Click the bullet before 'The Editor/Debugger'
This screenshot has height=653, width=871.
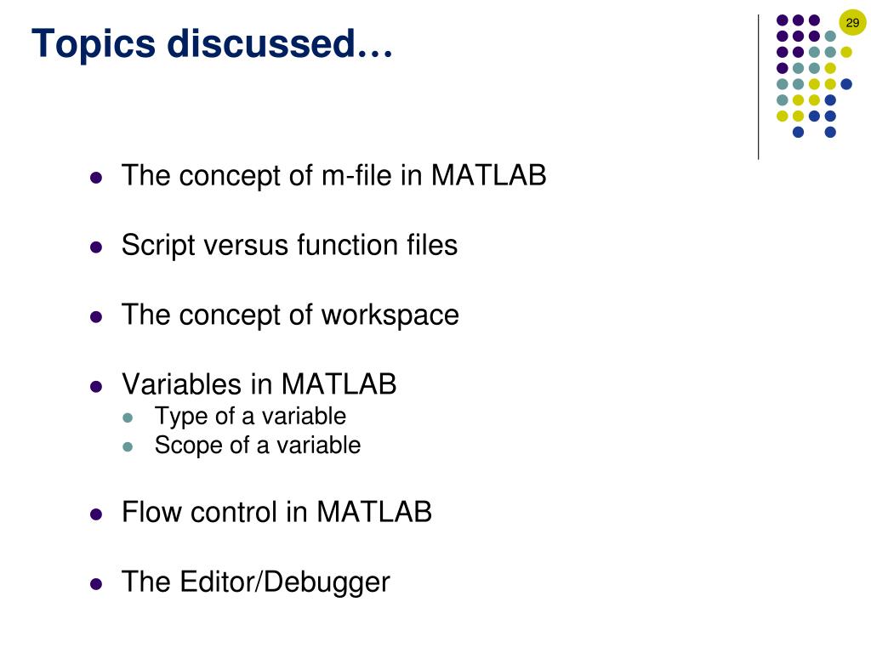pos(96,584)
